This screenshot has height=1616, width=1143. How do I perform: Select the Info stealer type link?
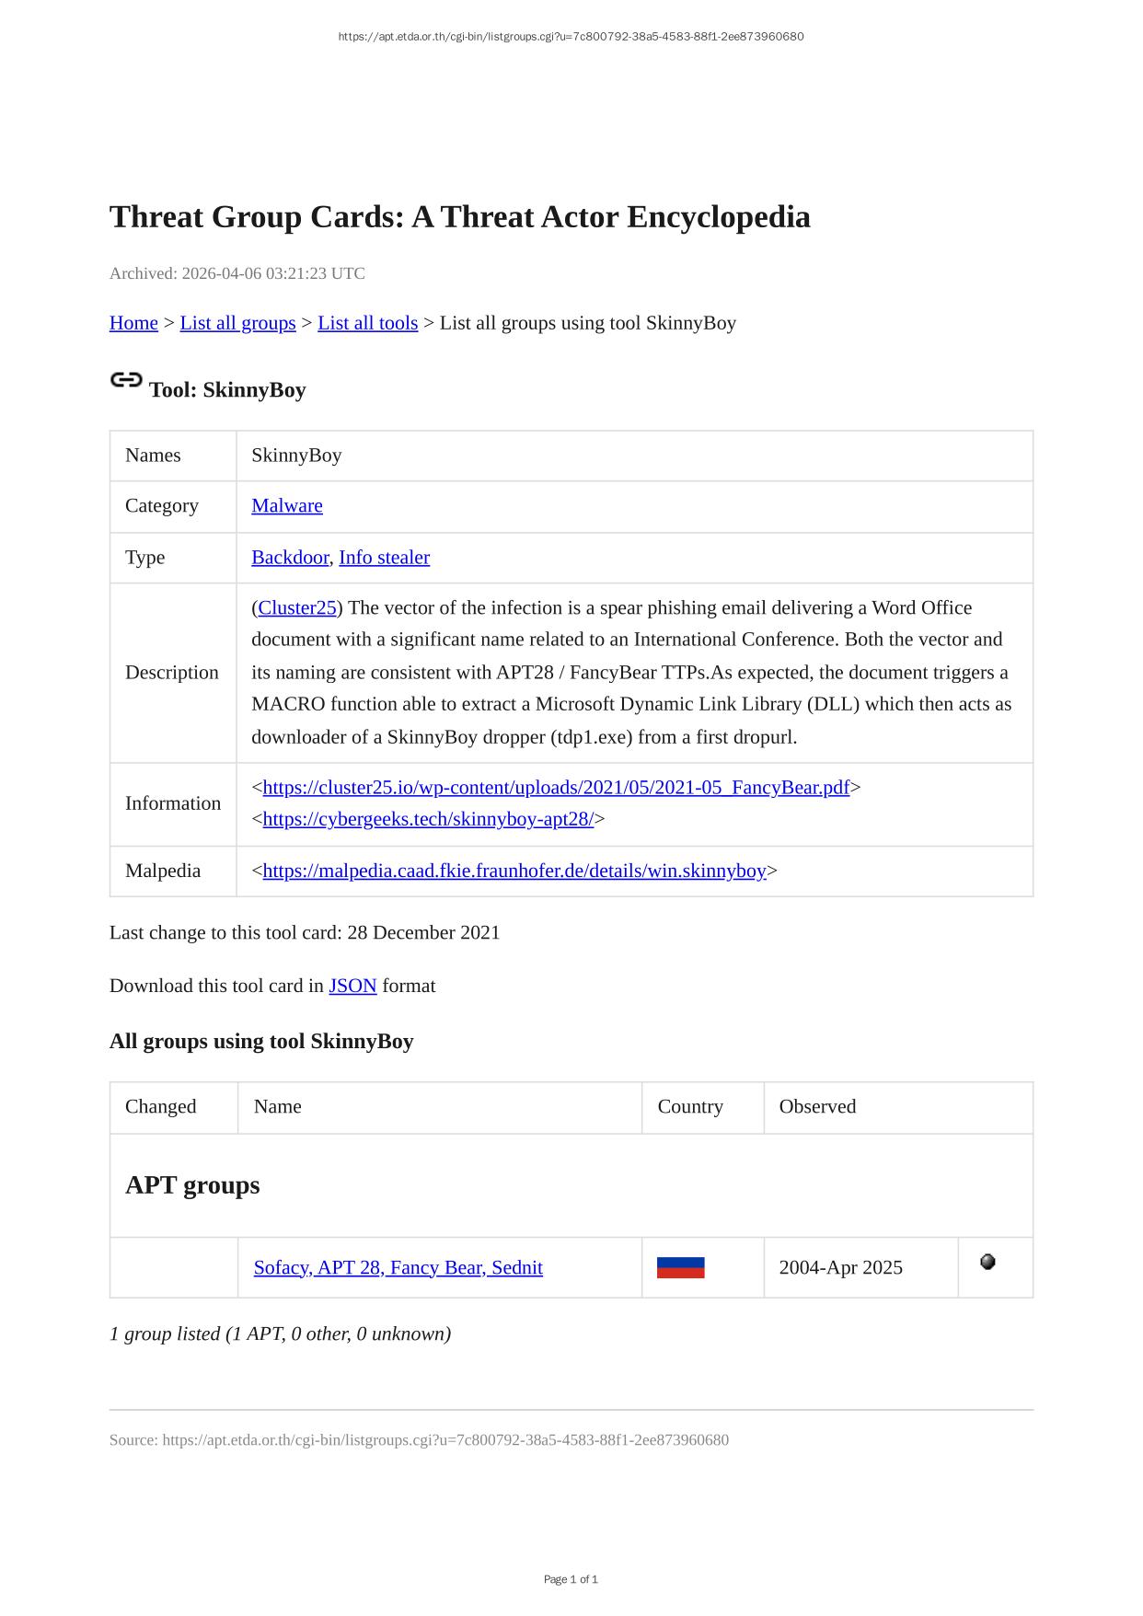384,557
